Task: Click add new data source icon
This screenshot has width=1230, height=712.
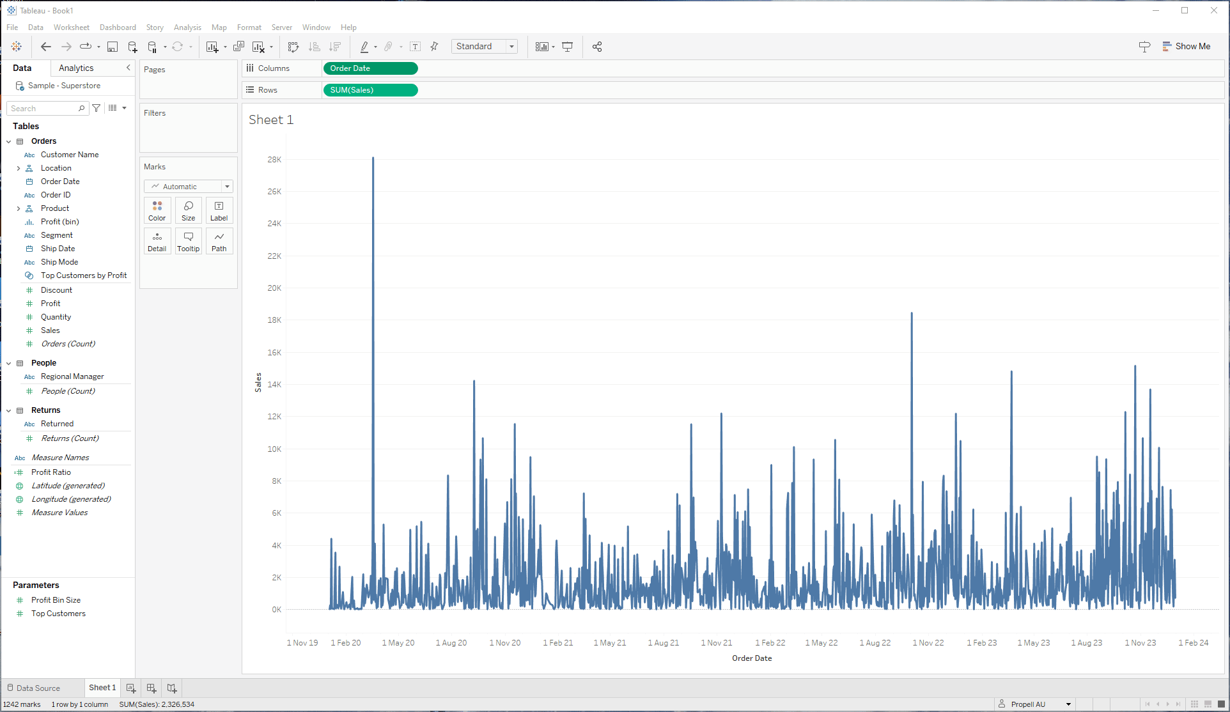Action: [x=132, y=47]
